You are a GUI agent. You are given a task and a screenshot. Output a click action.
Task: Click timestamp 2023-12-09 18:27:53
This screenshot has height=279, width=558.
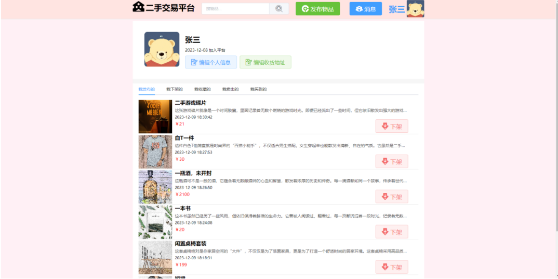coord(193,152)
